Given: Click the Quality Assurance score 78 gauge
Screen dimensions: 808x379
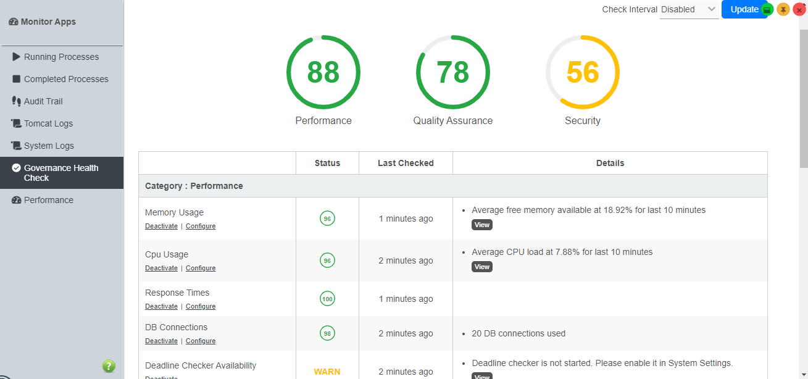Looking at the screenshot, I should click(x=452, y=72).
